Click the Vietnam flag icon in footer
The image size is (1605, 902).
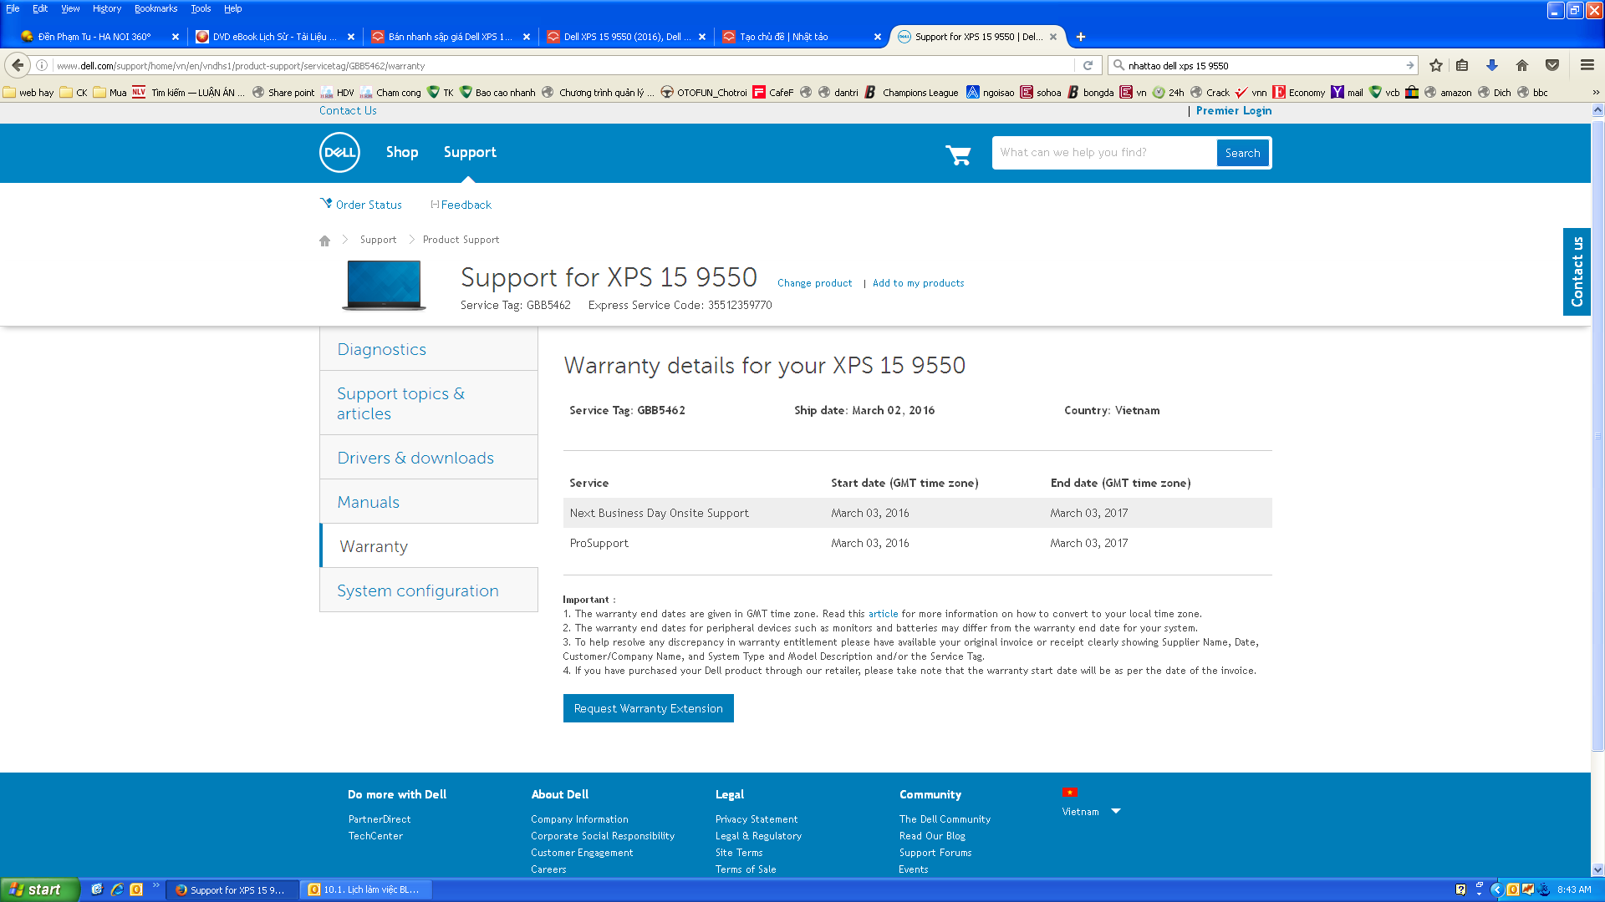1070,793
